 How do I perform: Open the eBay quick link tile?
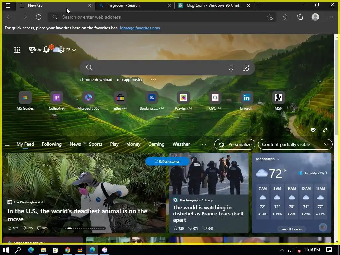120,101
